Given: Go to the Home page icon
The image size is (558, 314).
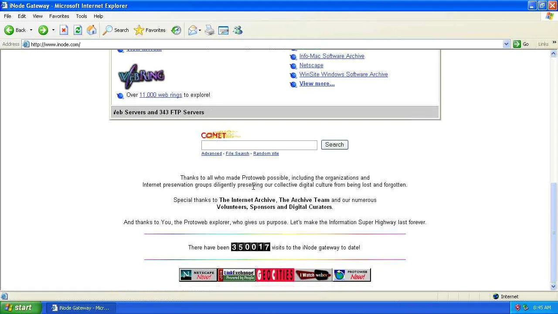Looking at the screenshot, I should (x=92, y=30).
